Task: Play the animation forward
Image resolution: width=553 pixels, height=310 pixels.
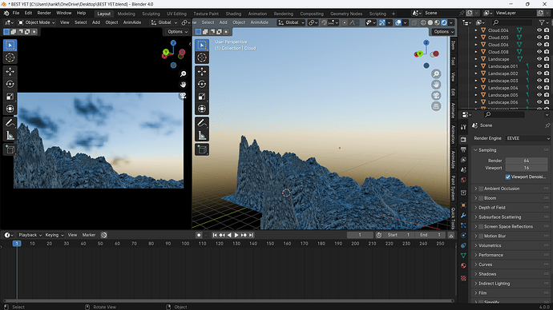Action: pos(236,235)
